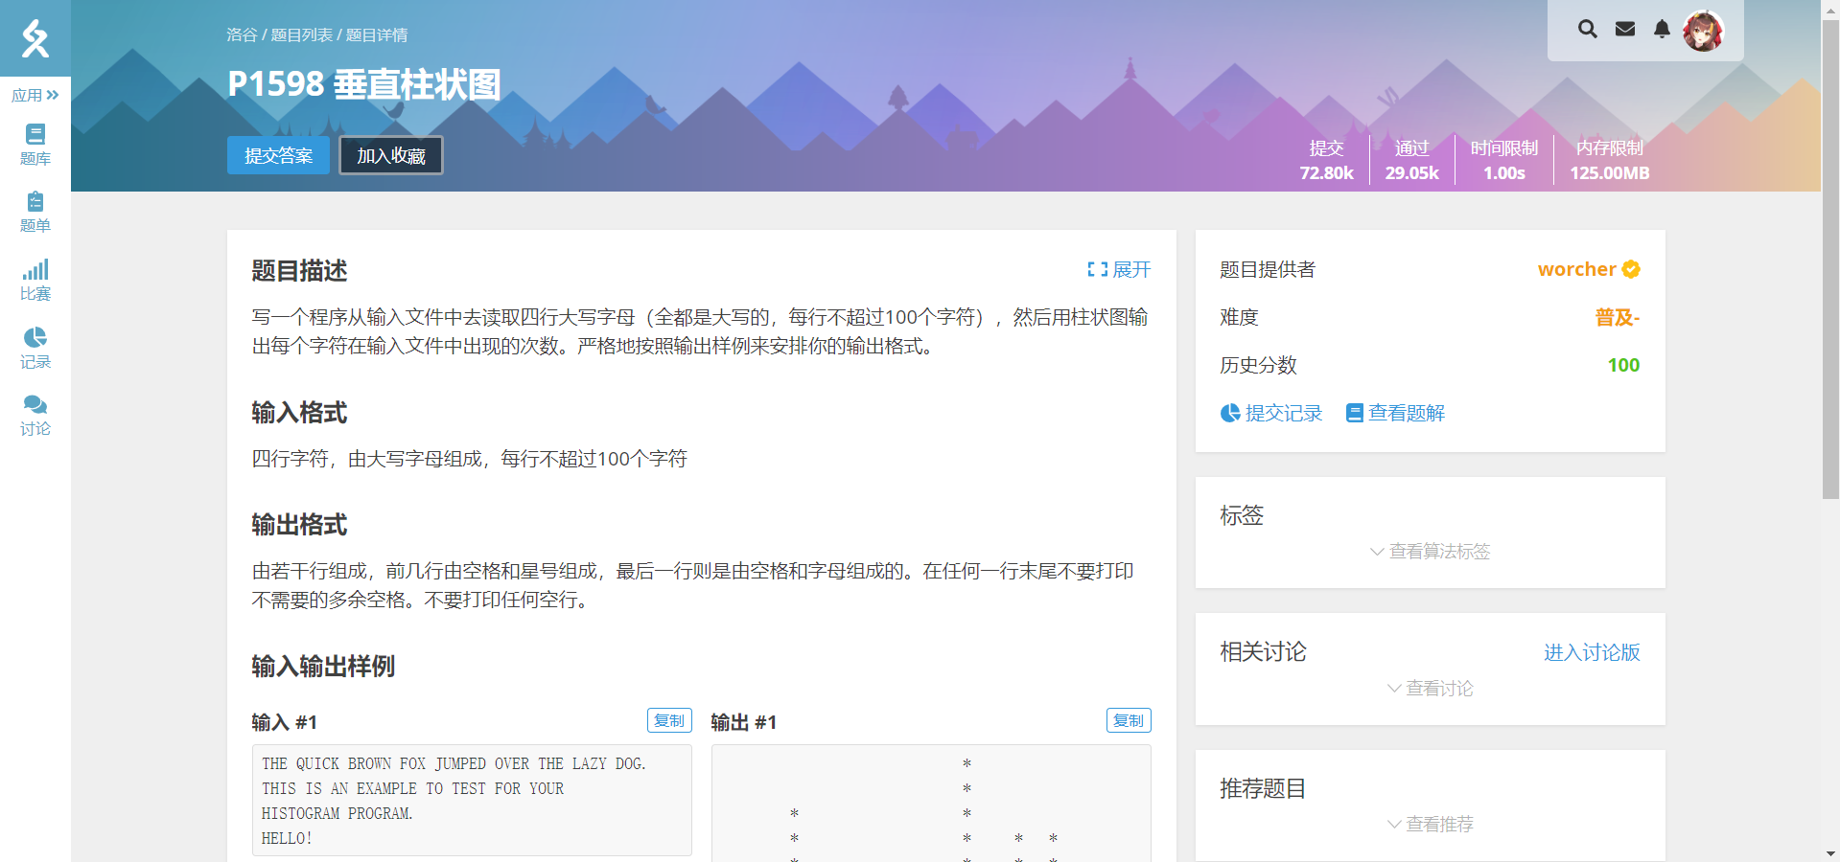Expand the problem description with 展开

coord(1119,270)
